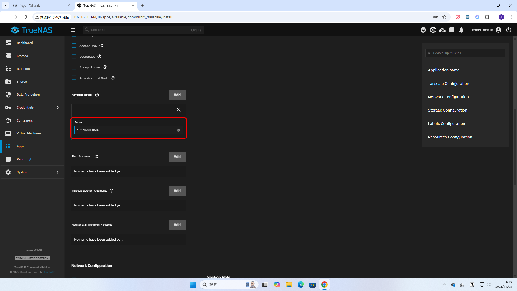Check the Advertise Exit Node checkbox
Viewport: 517px width, 291px height.
[74, 78]
